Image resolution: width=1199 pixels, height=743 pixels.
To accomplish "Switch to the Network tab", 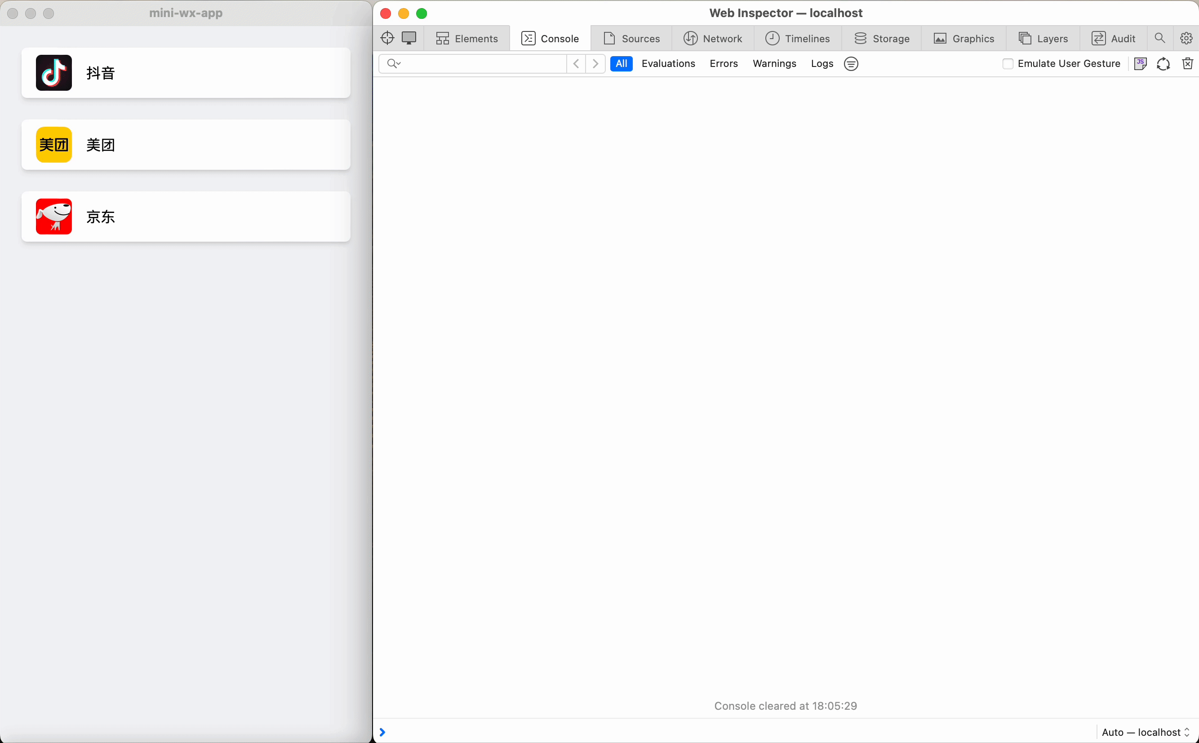I will 712,38.
